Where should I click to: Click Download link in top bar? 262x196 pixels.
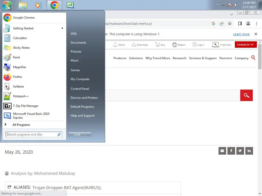coord(140,45)
